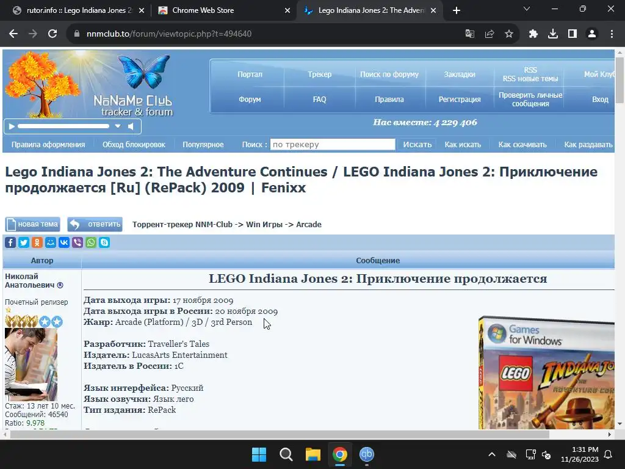Open Как искать link
This screenshot has height=469, width=625.
[463, 145]
